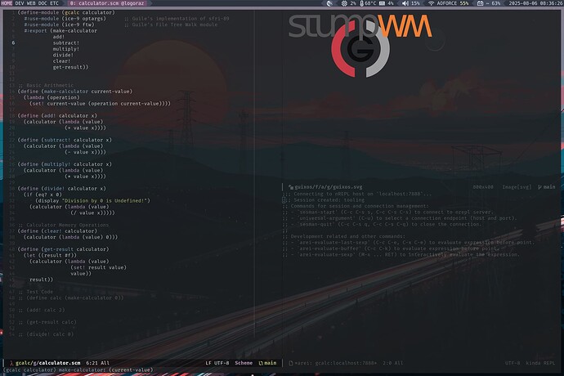Click the Scheme major mode indicator

(244, 362)
